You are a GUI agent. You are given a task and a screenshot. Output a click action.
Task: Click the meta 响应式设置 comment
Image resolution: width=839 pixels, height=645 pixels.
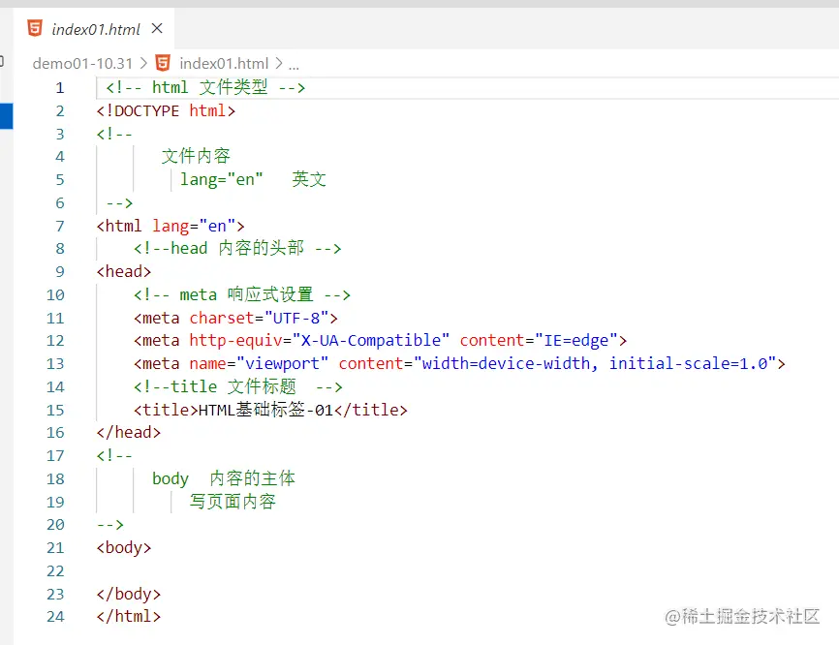[x=242, y=294]
